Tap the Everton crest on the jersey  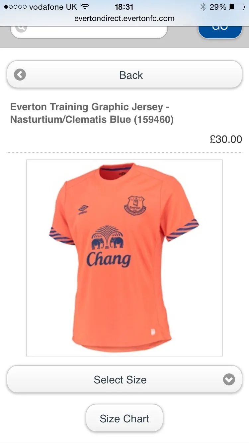(x=135, y=205)
